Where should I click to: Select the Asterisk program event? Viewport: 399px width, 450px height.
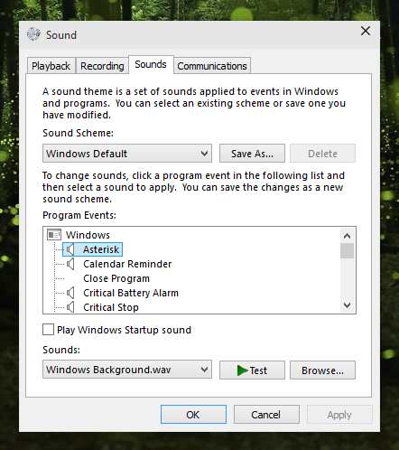point(101,249)
